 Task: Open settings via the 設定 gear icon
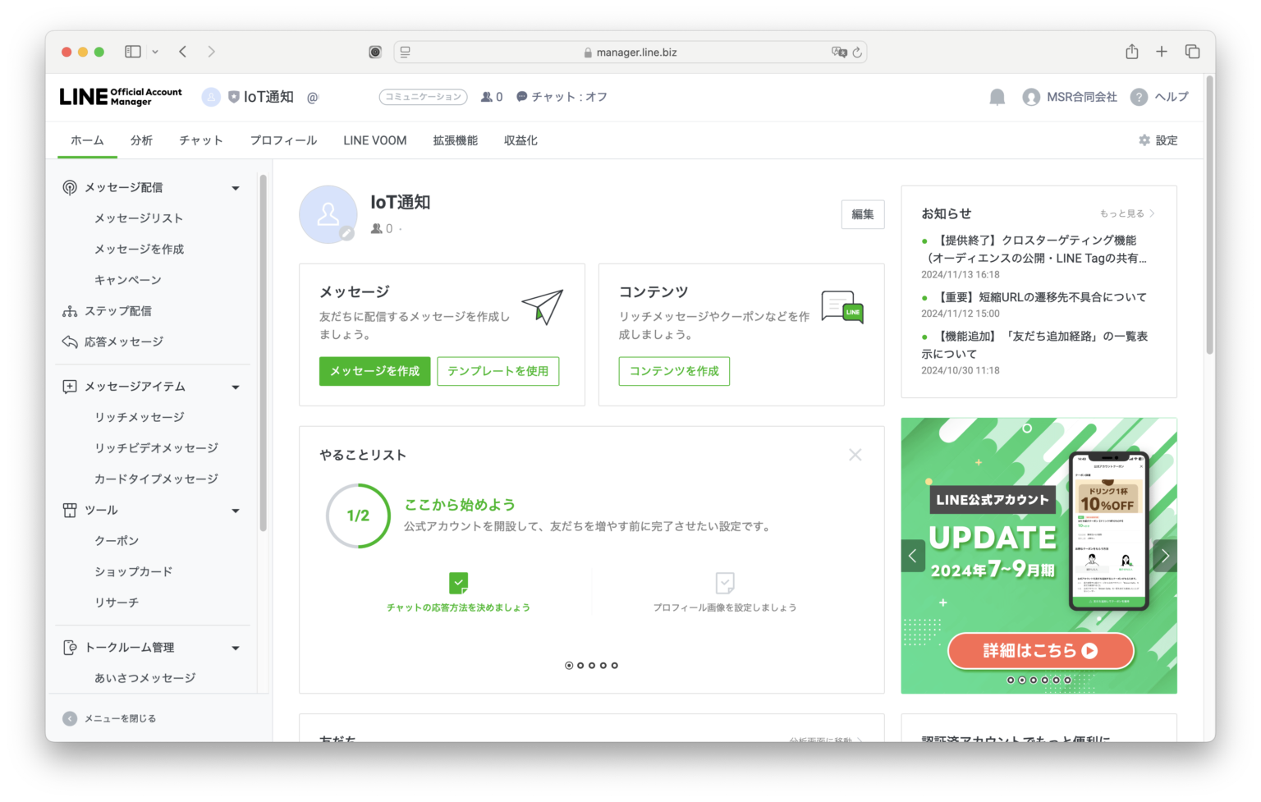[1144, 140]
